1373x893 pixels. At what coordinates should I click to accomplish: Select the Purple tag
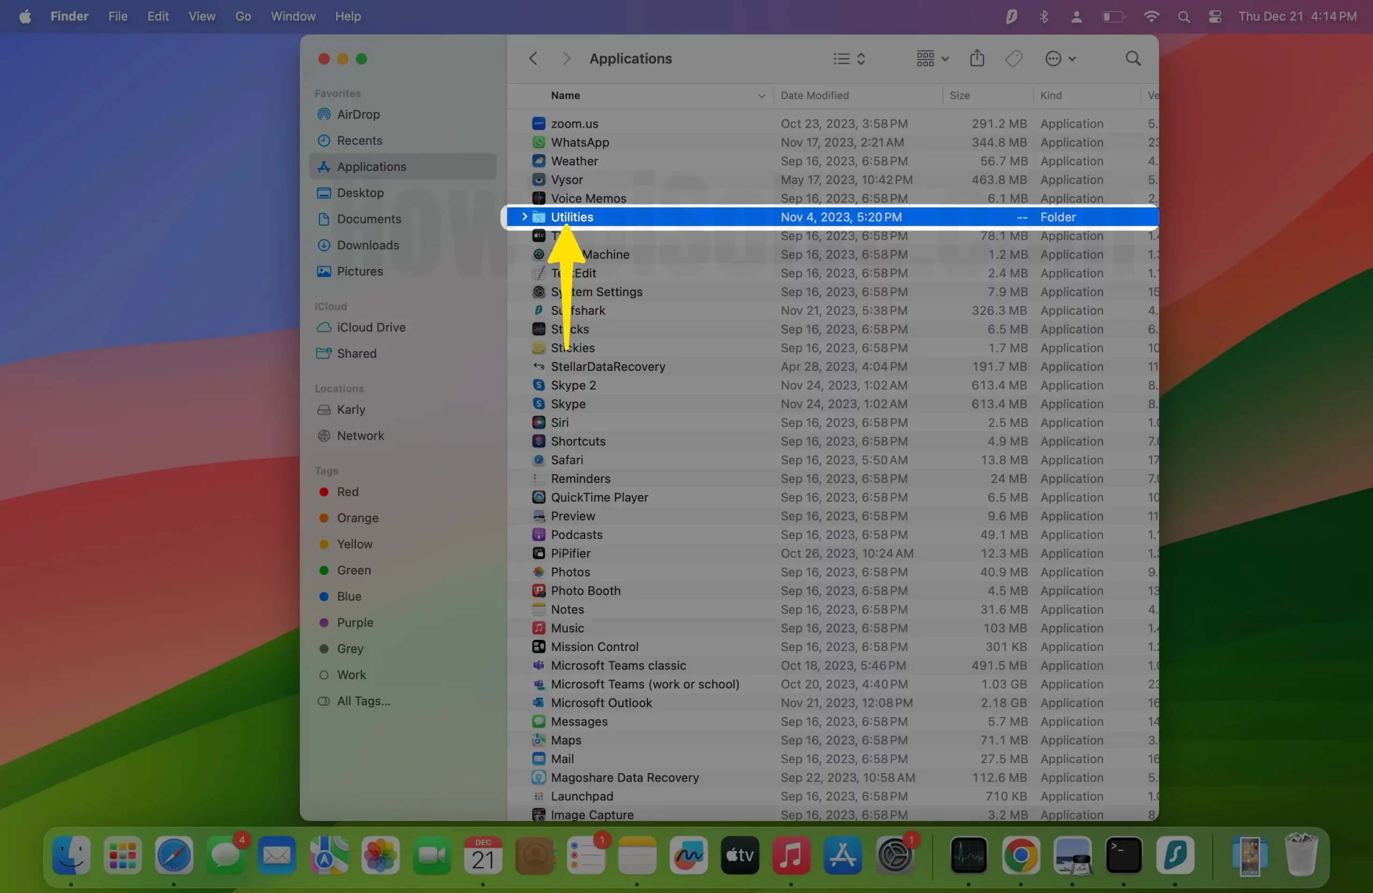pos(403,623)
